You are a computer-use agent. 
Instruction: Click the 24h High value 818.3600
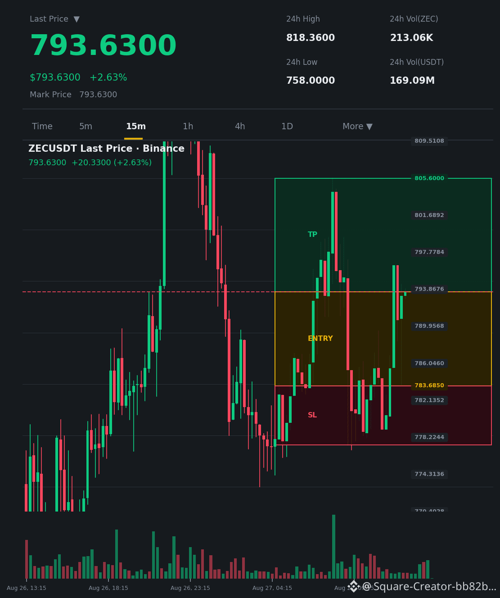[311, 38]
